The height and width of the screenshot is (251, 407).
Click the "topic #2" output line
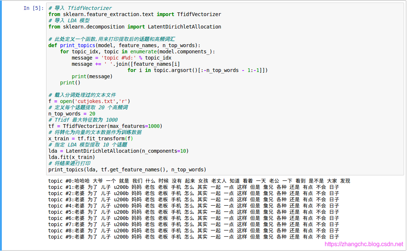[194, 194]
